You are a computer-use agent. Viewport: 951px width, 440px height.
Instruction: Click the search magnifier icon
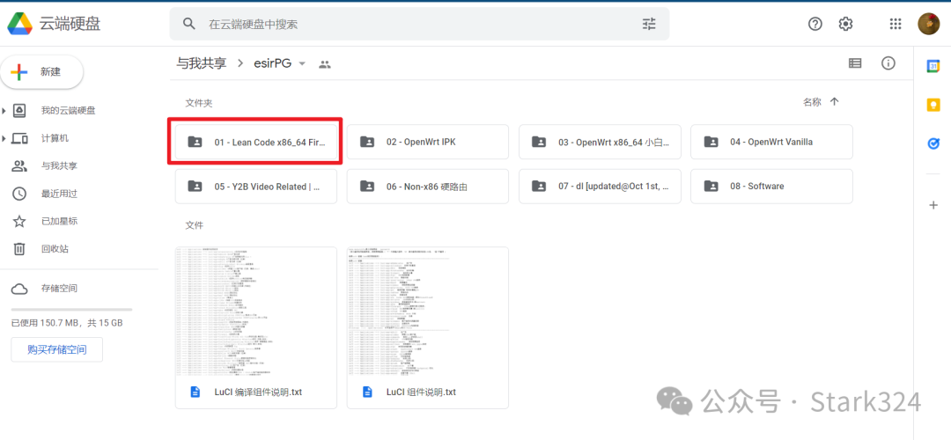click(189, 24)
